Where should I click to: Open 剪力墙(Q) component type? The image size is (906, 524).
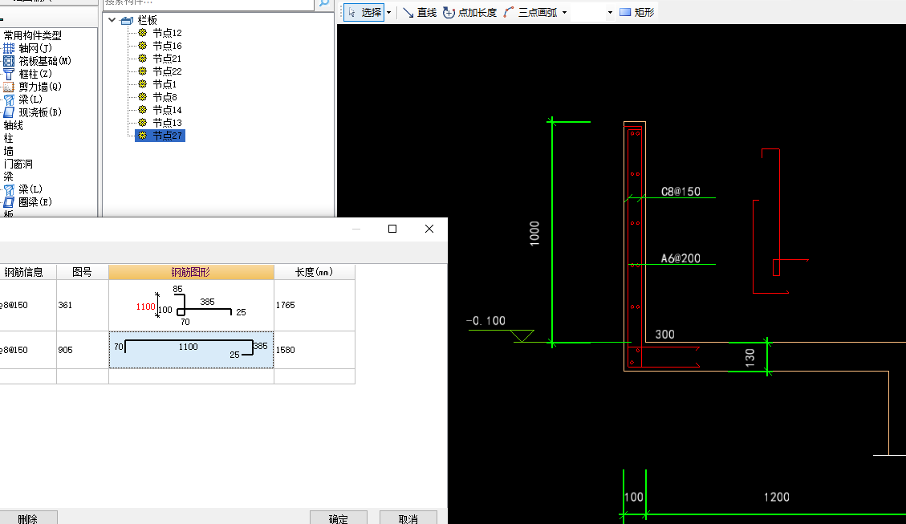click(x=33, y=87)
